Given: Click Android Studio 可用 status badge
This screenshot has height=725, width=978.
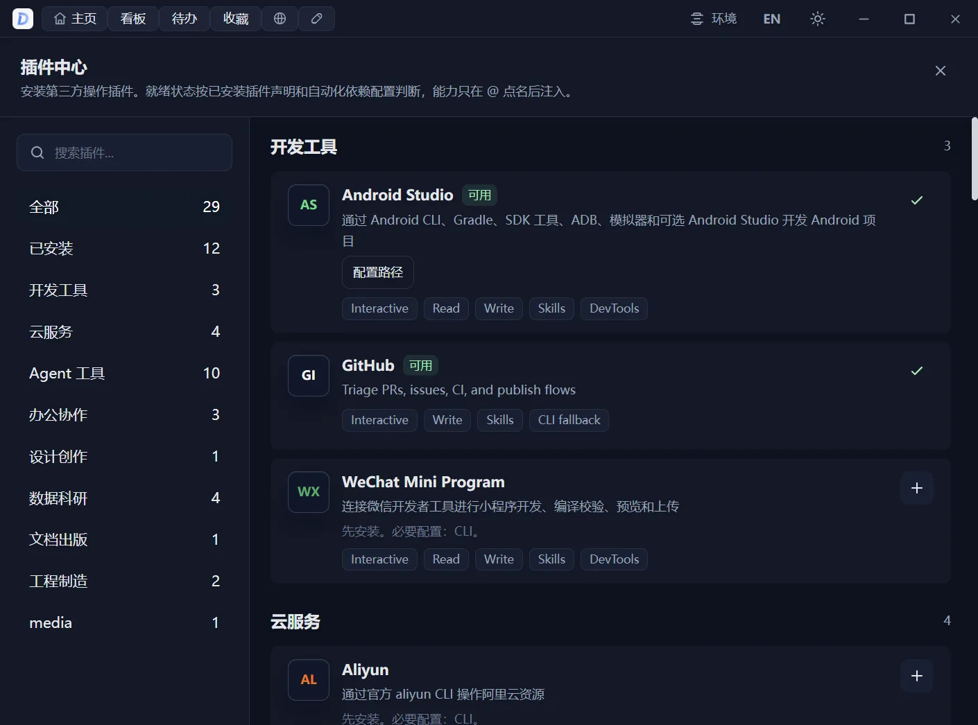Looking at the screenshot, I should pyautogui.click(x=479, y=195).
